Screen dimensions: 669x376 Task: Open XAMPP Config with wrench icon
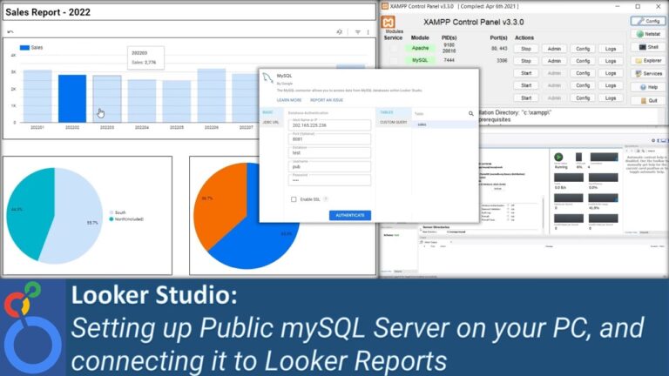coord(648,21)
